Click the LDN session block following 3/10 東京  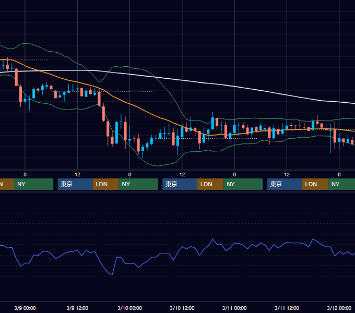pos(210,184)
